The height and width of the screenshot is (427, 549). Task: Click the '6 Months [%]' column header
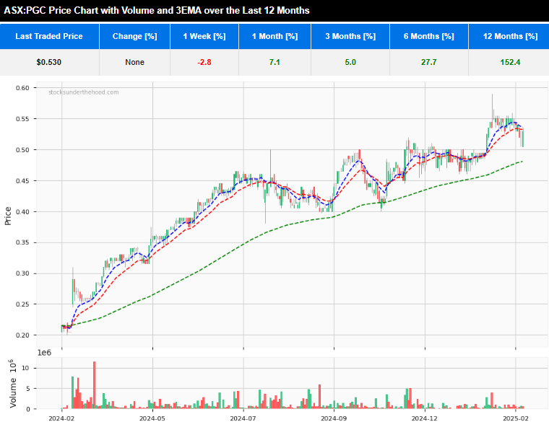point(429,36)
